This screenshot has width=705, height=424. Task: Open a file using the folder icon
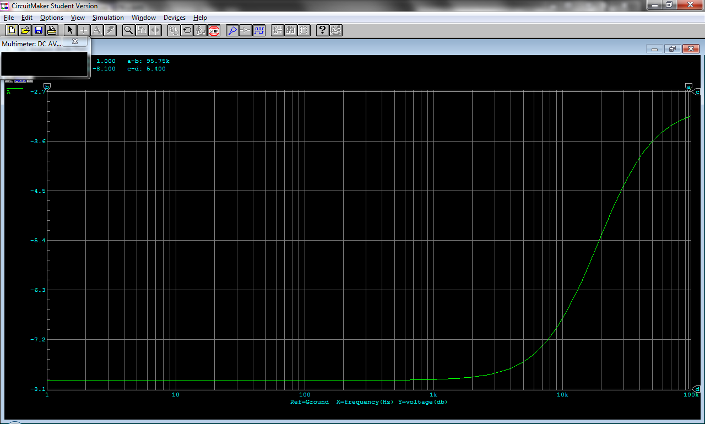point(25,30)
